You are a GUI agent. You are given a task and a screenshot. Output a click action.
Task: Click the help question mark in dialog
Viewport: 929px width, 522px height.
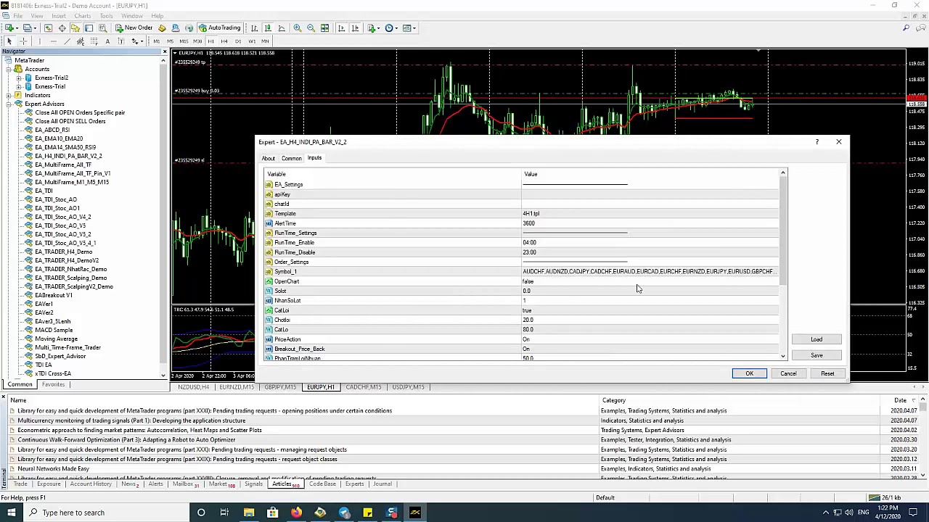tap(817, 142)
